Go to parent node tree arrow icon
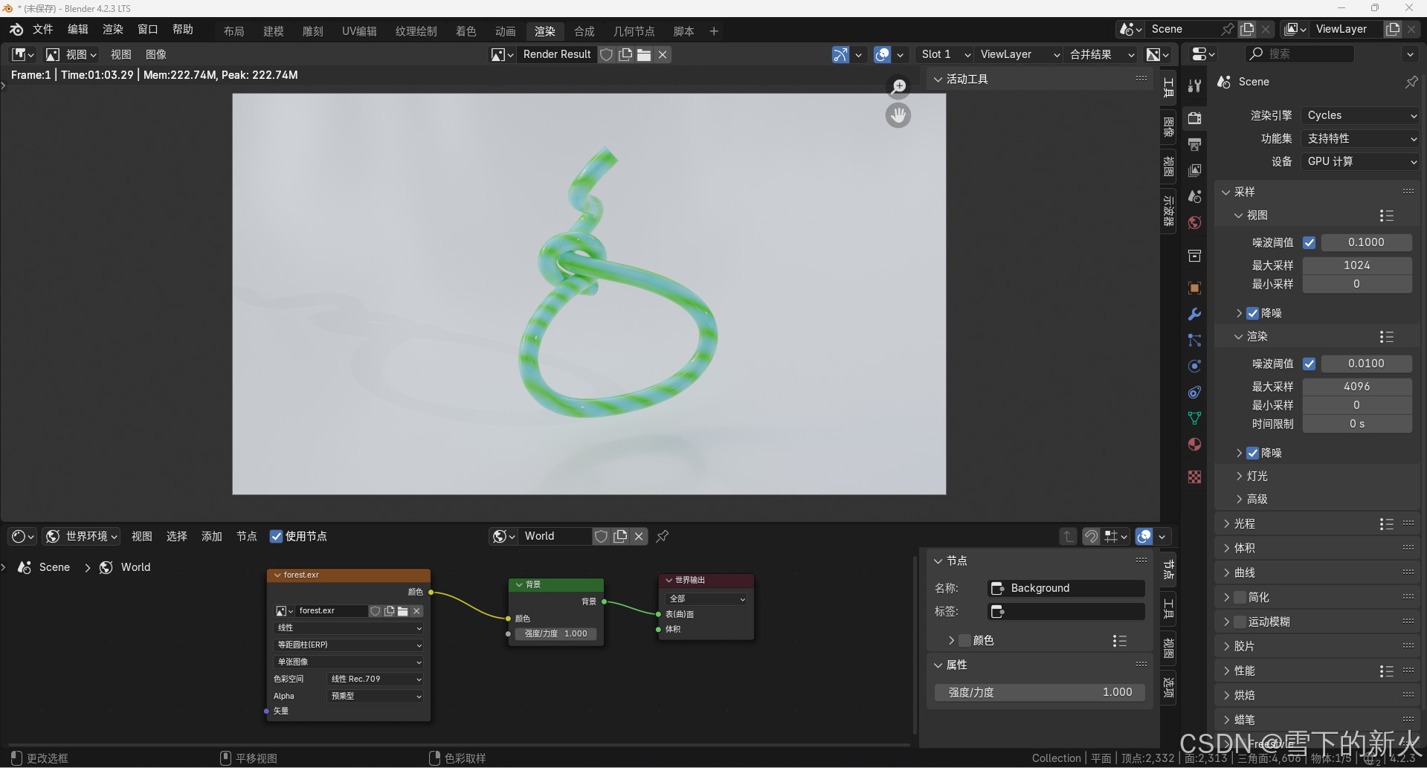Viewport: 1427px width, 768px height. click(1068, 536)
